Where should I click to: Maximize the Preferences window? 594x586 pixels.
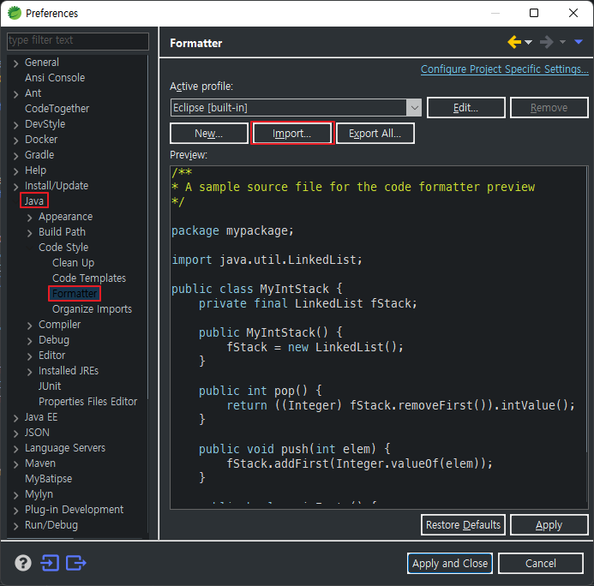click(x=534, y=13)
